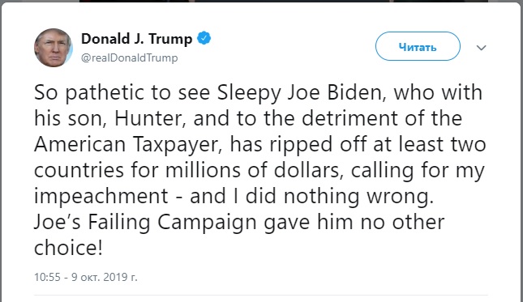Click the 9 окт. 2019 г. date
Image resolution: width=523 pixels, height=302 pixels.
coord(105,277)
